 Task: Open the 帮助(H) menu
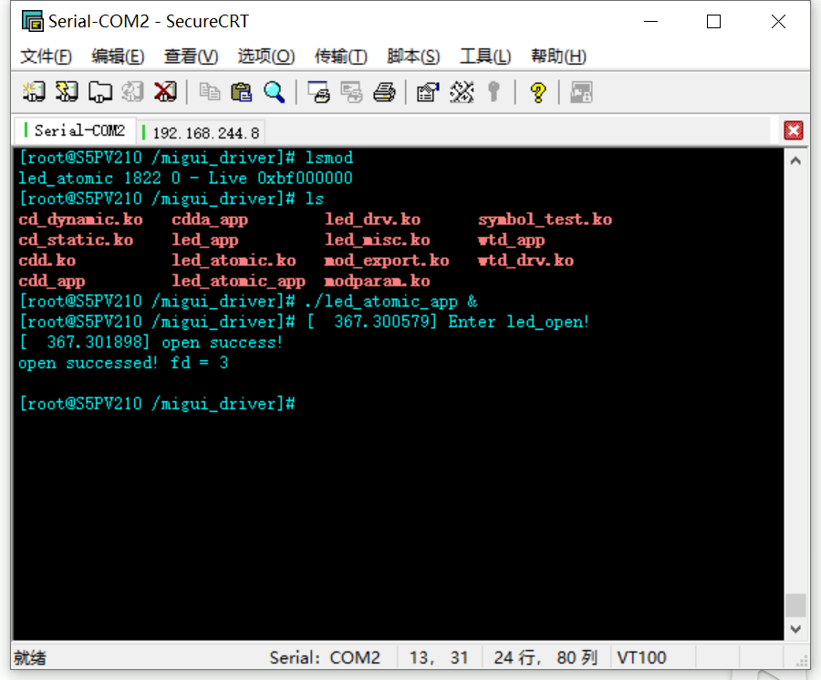[558, 56]
